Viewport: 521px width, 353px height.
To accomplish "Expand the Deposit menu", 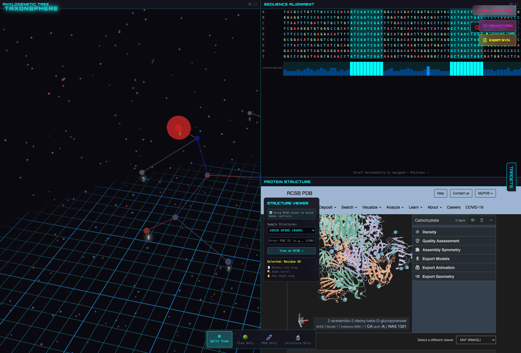I will point(328,207).
